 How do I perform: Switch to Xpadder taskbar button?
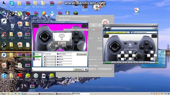pyautogui.click(x=81, y=94)
